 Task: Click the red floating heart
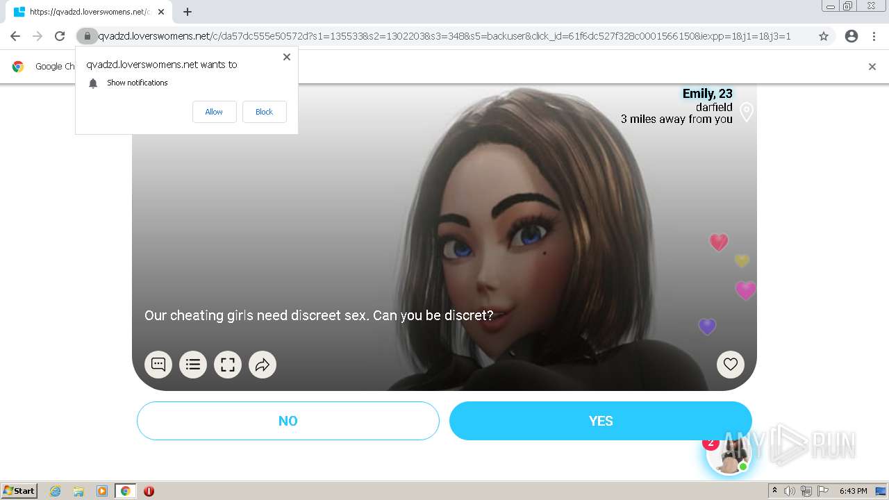coord(719,242)
